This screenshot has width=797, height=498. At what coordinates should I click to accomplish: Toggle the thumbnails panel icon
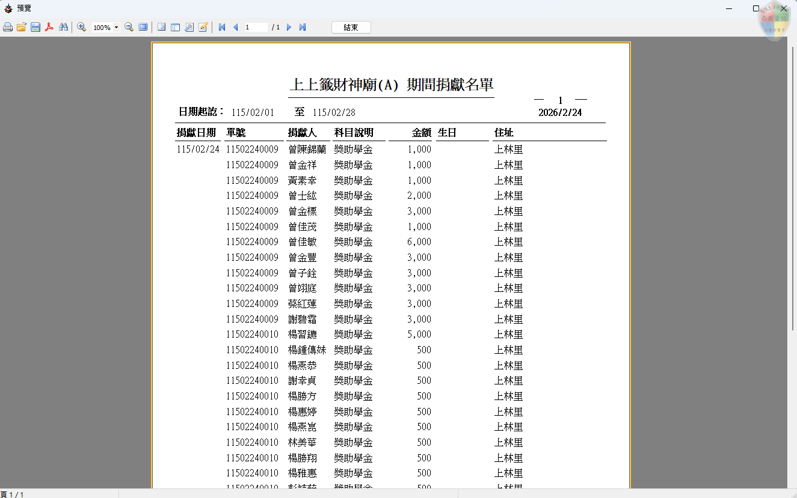[x=175, y=28]
